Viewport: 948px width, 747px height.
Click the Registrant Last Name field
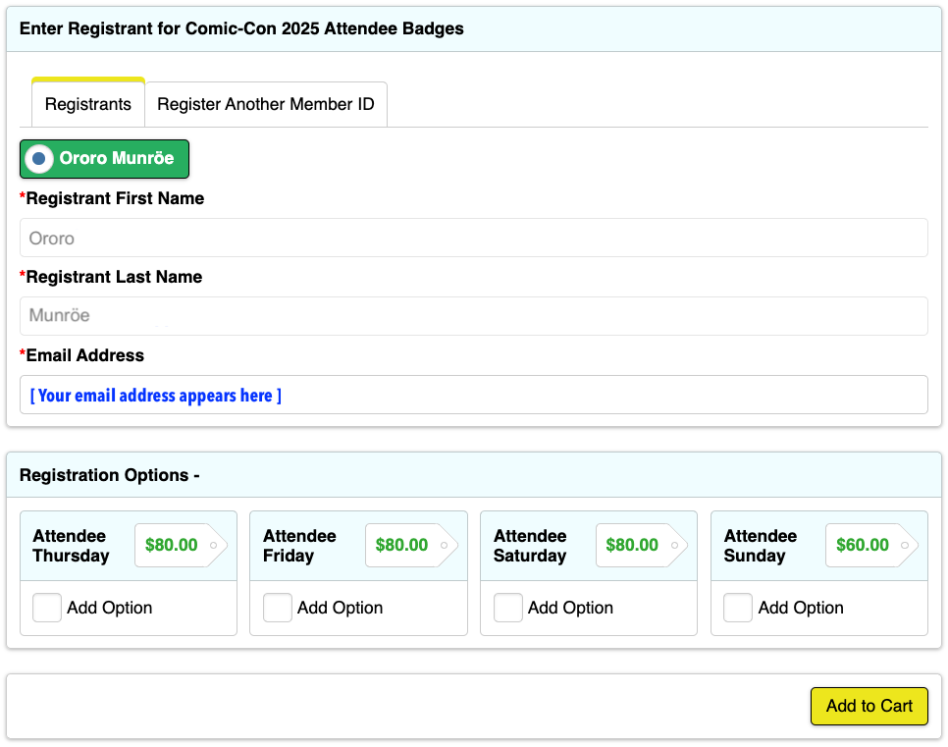473,315
